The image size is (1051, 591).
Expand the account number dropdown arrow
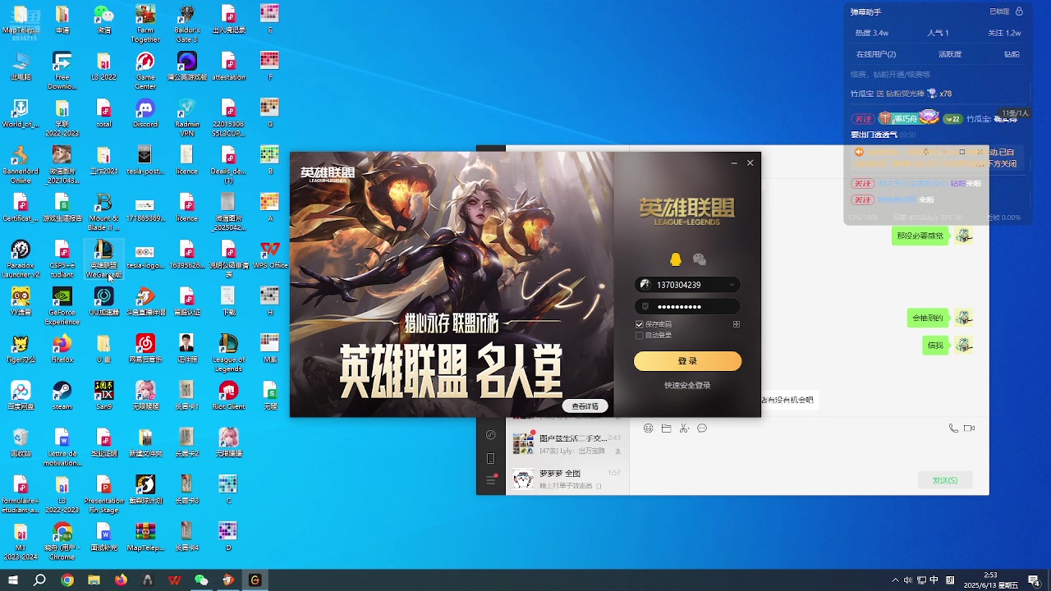(731, 285)
